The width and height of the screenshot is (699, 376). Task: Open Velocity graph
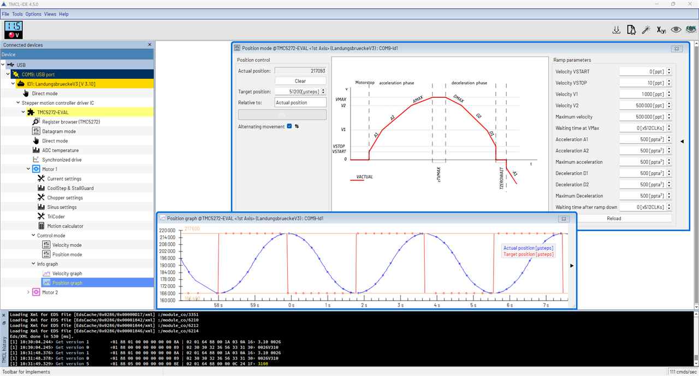67,273
